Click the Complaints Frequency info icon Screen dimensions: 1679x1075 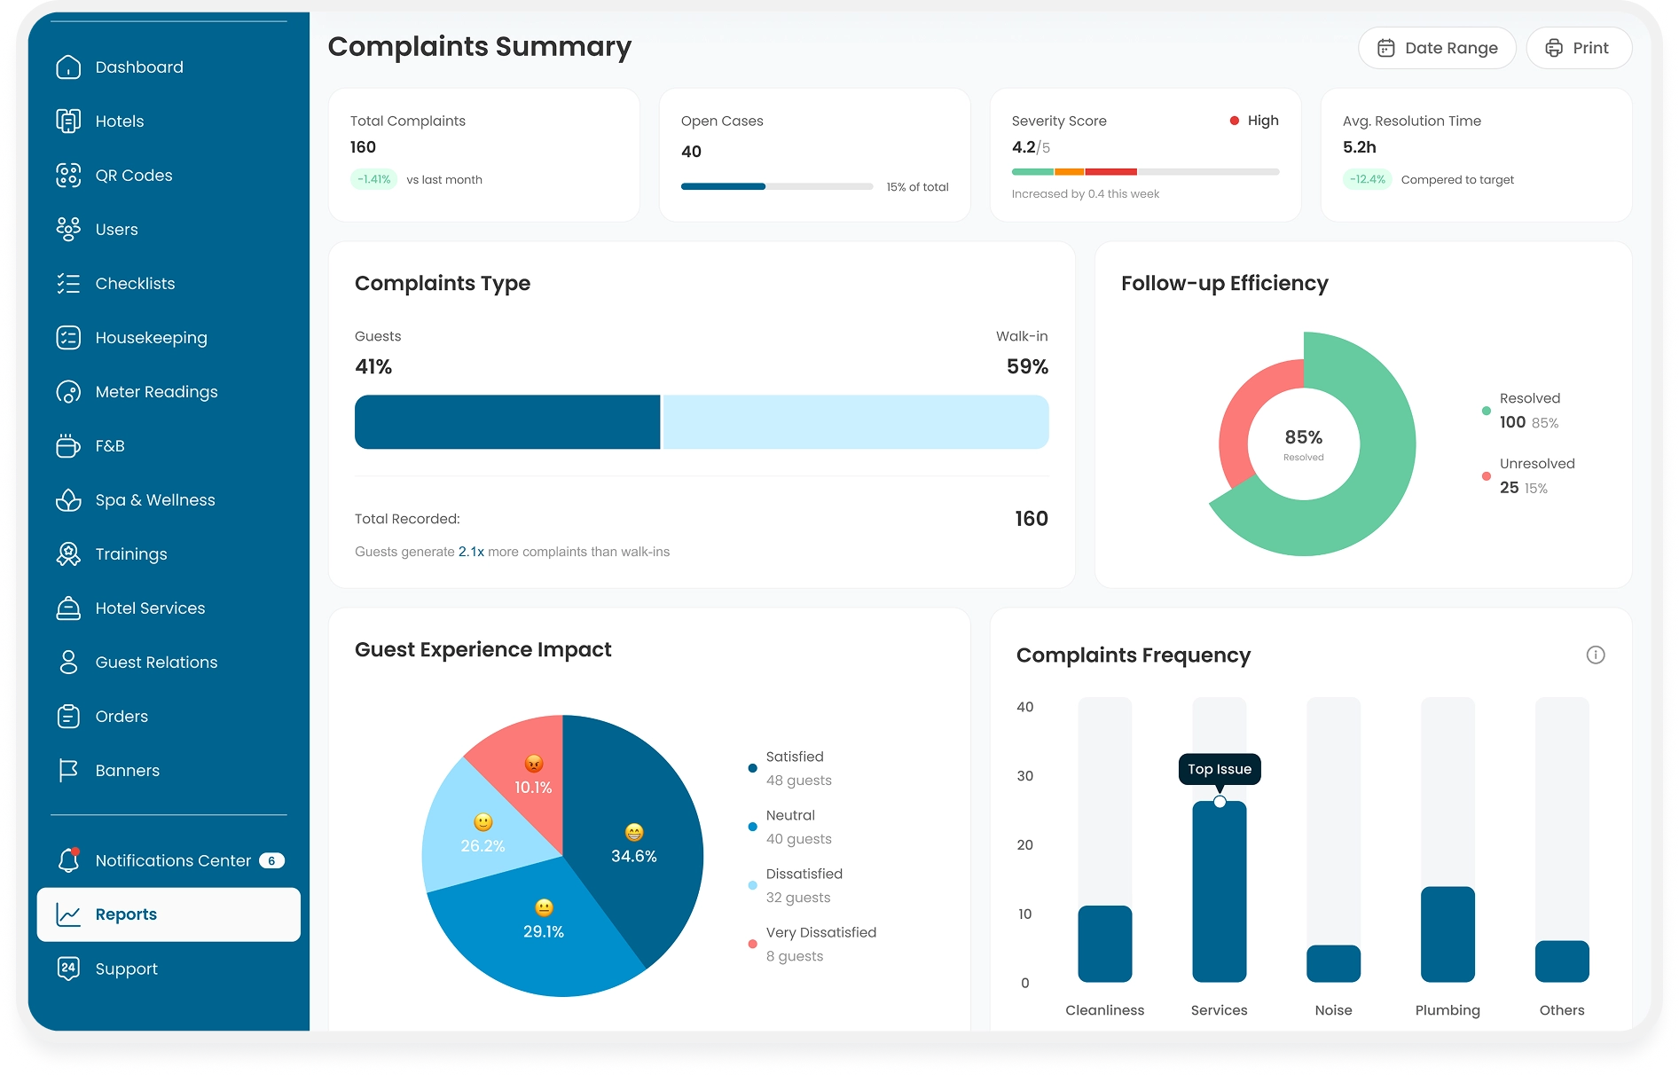(x=1595, y=655)
